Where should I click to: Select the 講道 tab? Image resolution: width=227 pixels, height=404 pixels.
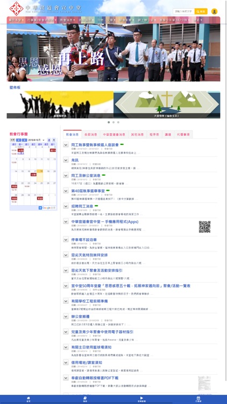(x=168, y=135)
